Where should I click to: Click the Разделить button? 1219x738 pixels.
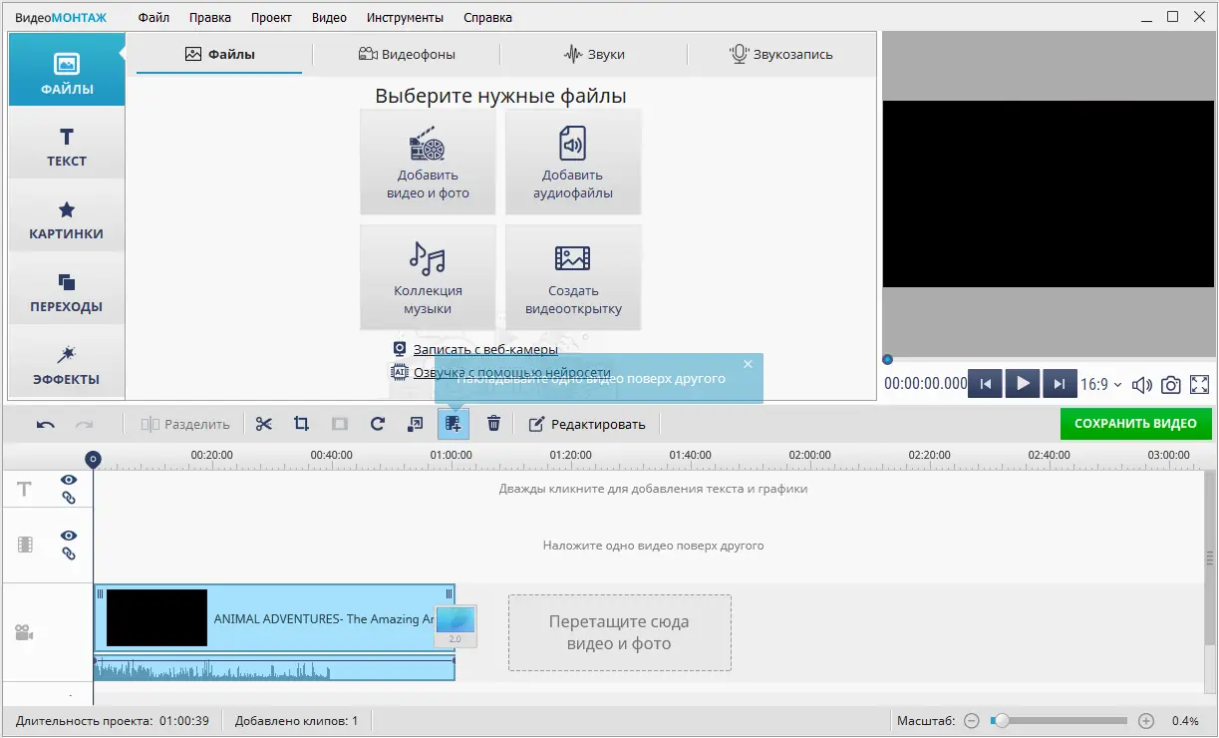(185, 424)
